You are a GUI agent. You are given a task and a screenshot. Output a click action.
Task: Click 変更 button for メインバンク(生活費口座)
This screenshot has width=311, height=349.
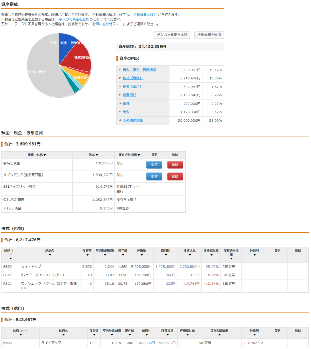(154, 177)
